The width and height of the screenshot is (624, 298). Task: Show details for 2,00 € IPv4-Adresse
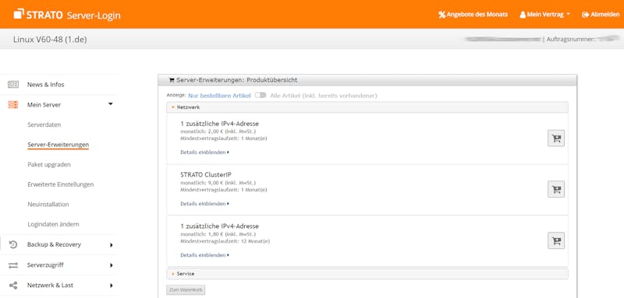coord(204,153)
